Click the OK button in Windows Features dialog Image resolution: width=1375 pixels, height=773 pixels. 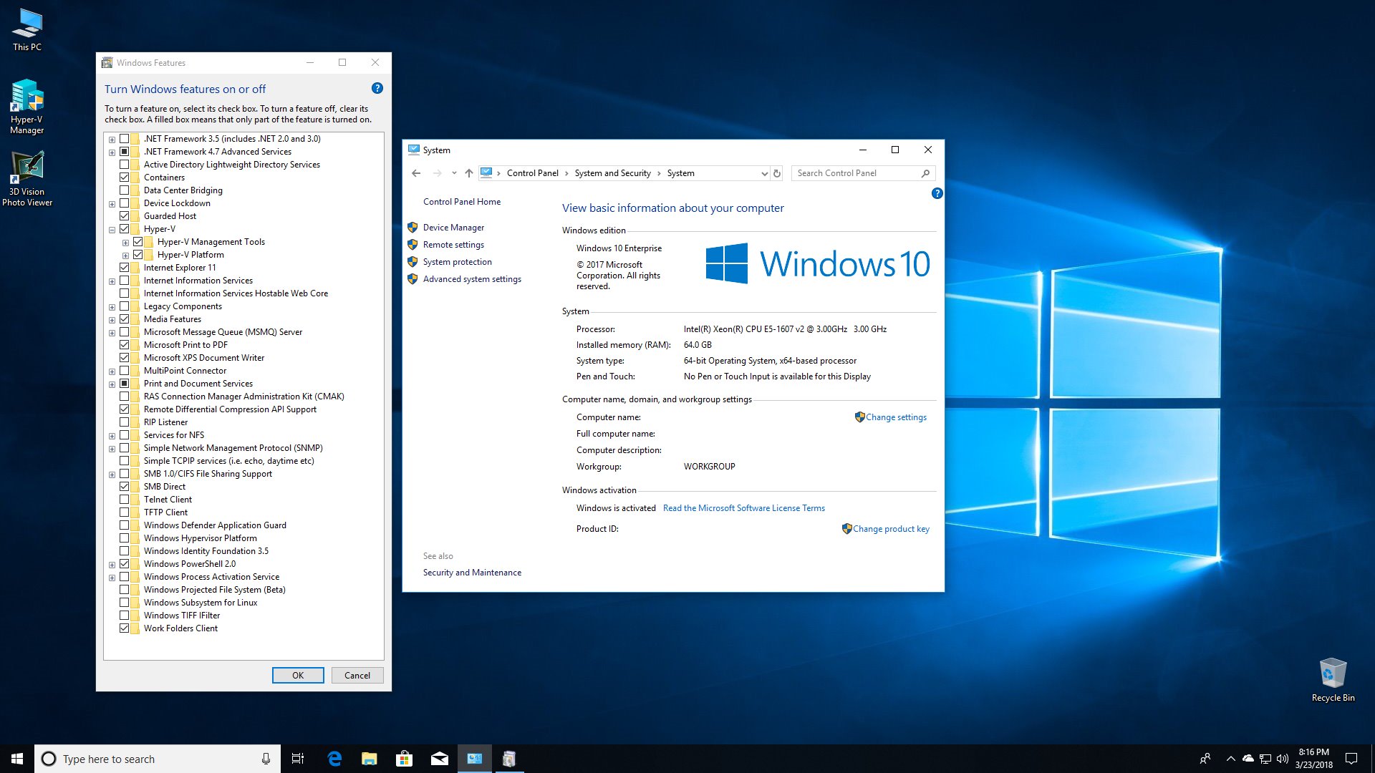tap(296, 675)
